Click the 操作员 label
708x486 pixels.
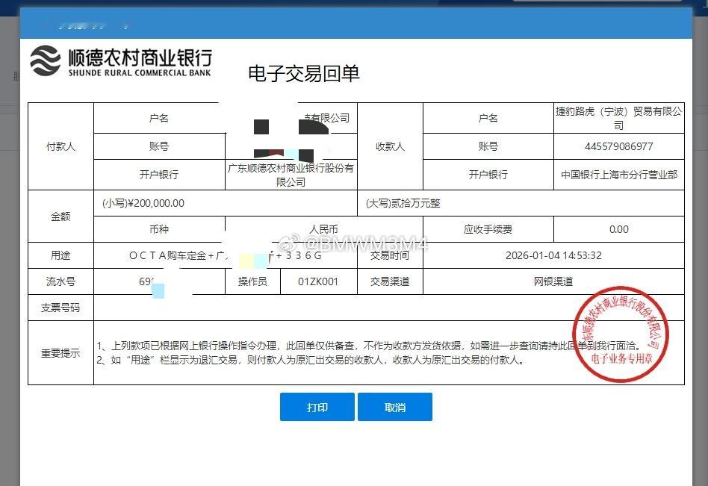tap(252, 281)
